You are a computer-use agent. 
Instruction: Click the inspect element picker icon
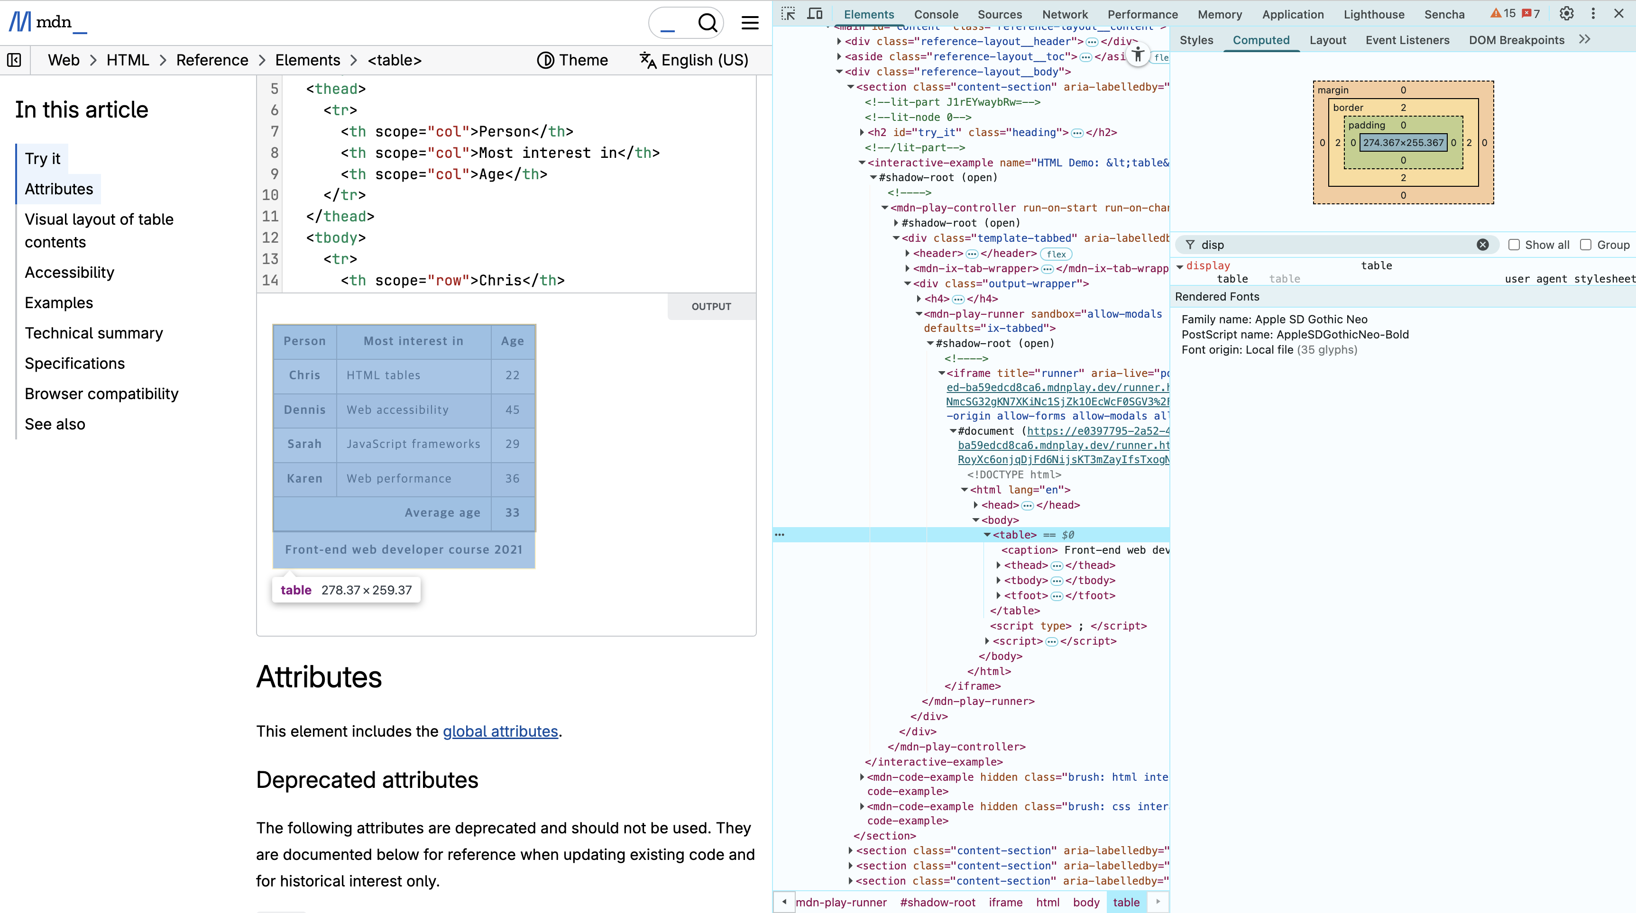click(x=788, y=14)
